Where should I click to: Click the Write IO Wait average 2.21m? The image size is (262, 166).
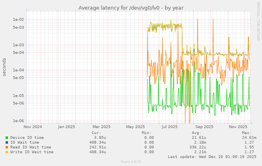200,152
